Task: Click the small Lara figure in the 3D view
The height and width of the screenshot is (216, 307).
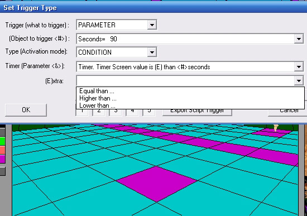Action: click(x=276, y=128)
